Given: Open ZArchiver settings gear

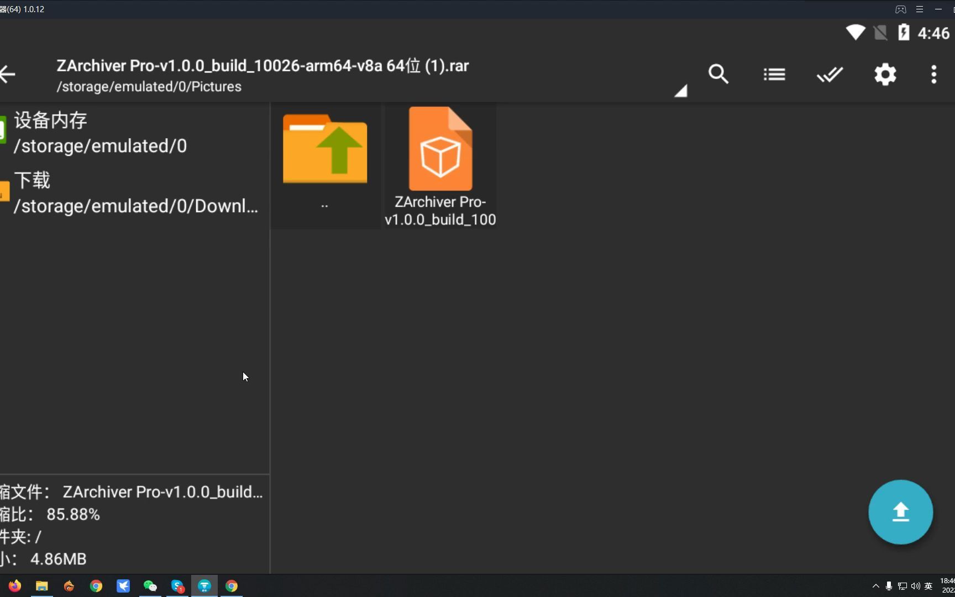Looking at the screenshot, I should pos(885,74).
